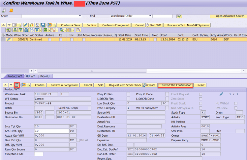The width and height of the screenshot is (247, 160).
Task: Click the execute search icon beside Find field
Action: tap(179, 16)
